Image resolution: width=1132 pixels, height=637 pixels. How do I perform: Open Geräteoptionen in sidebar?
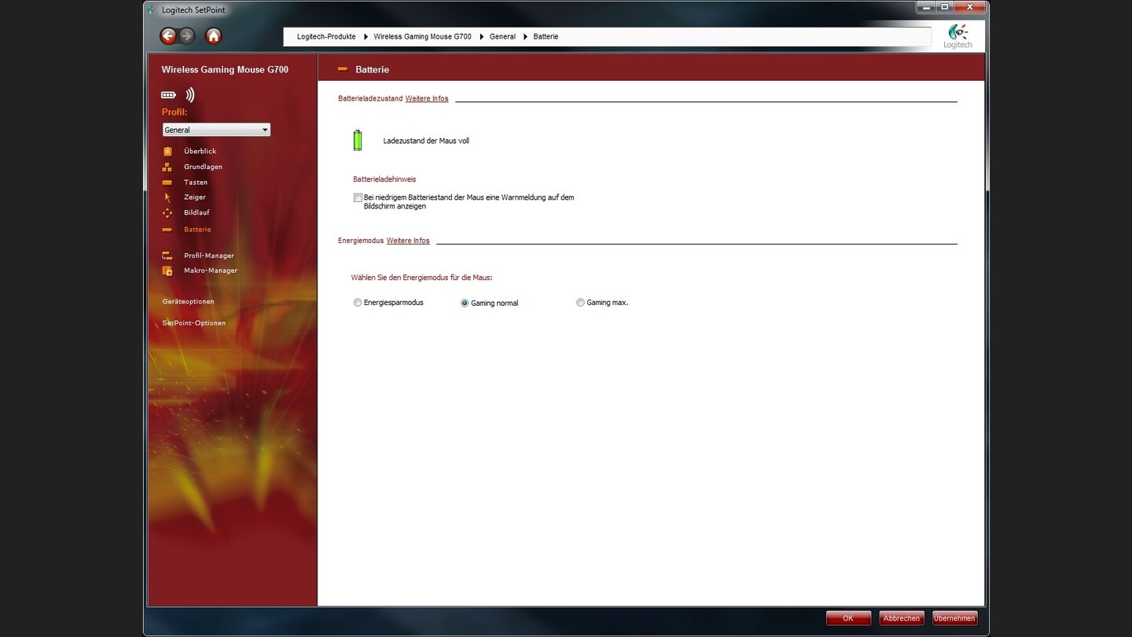pyautogui.click(x=189, y=302)
